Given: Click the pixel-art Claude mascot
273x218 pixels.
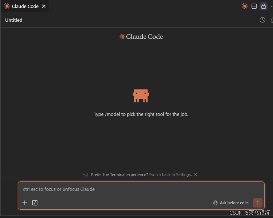Looking at the screenshot, I should (141, 96).
